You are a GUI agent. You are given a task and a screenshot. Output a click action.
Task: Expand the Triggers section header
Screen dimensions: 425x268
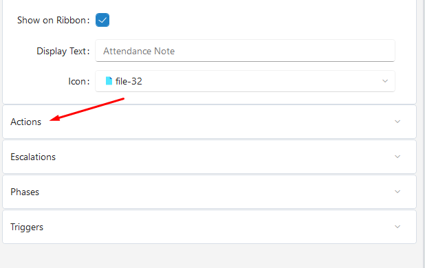(209, 227)
